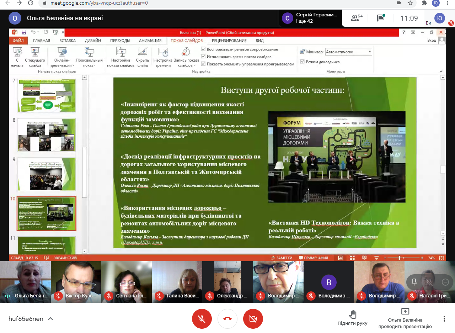
Task: Go back in the browser
Action: tap(8, 3)
